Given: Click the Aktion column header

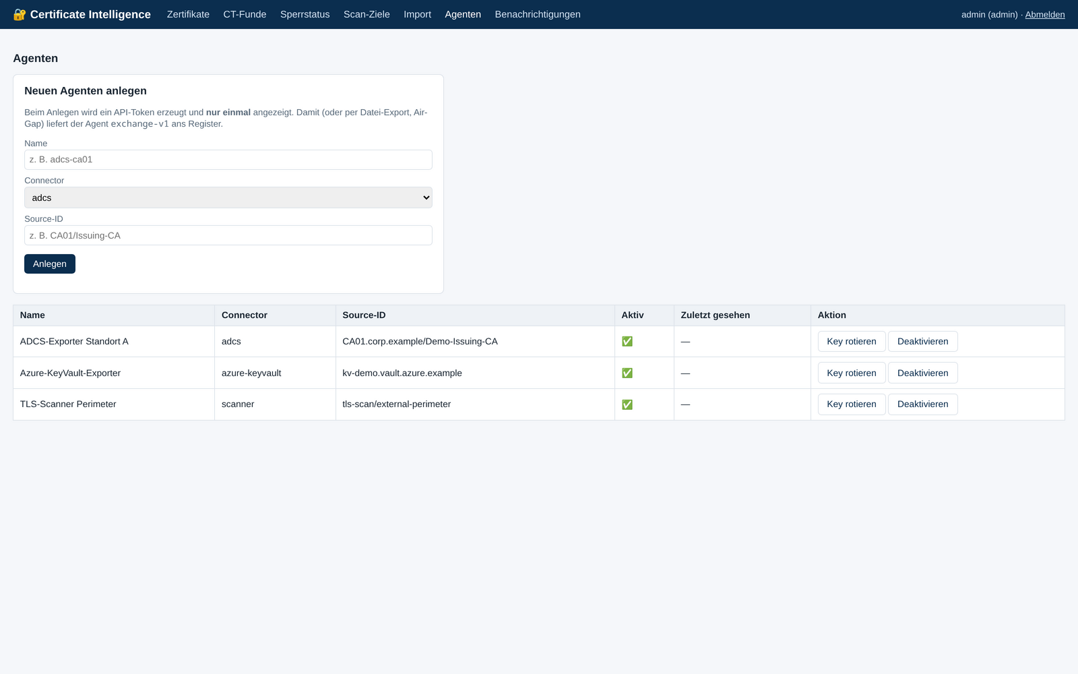Looking at the screenshot, I should pos(938,315).
